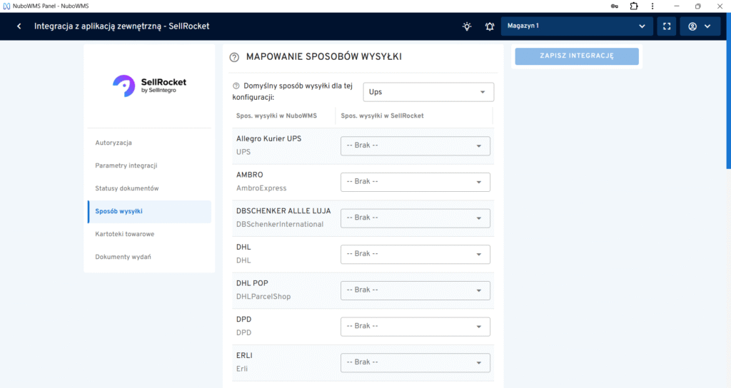Toggle the lightbulb theme icon
731x388 pixels.
(467, 26)
